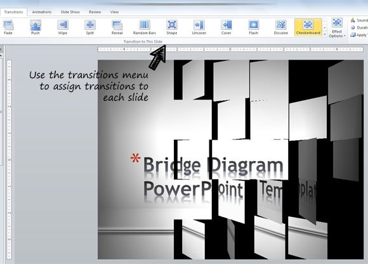This screenshot has width=368, height=264.
Task: Apply the Reveal transition
Action: pyautogui.click(x=117, y=27)
